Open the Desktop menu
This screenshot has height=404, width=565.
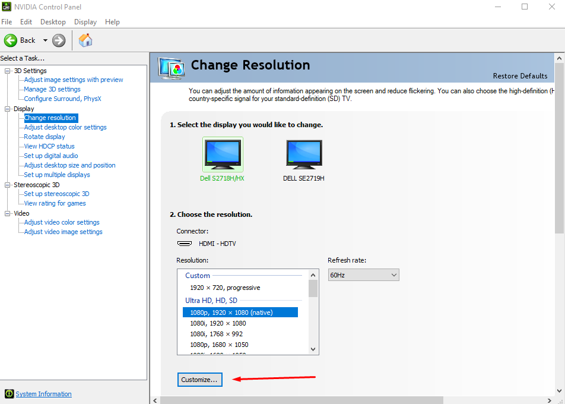(x=53, y=22)
